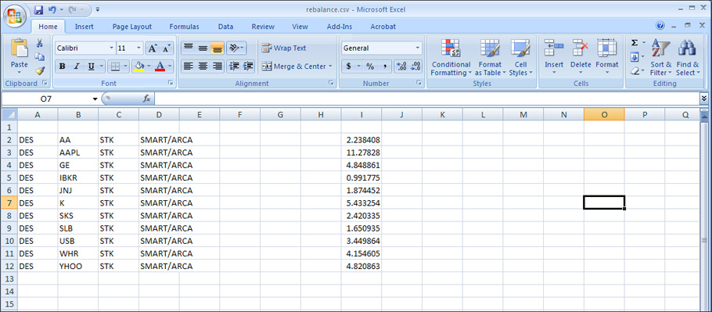Open the font size dropdown

(x=139, y=48)
